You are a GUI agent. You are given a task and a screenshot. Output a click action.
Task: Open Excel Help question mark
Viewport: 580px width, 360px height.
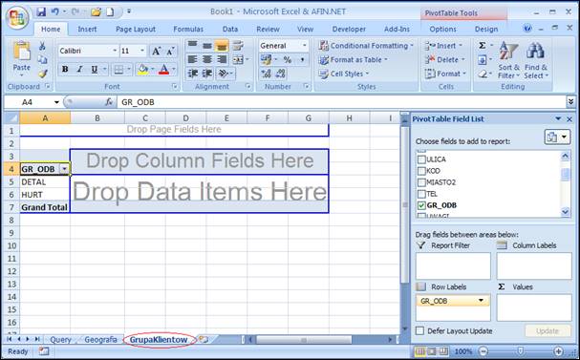point(527,28)
